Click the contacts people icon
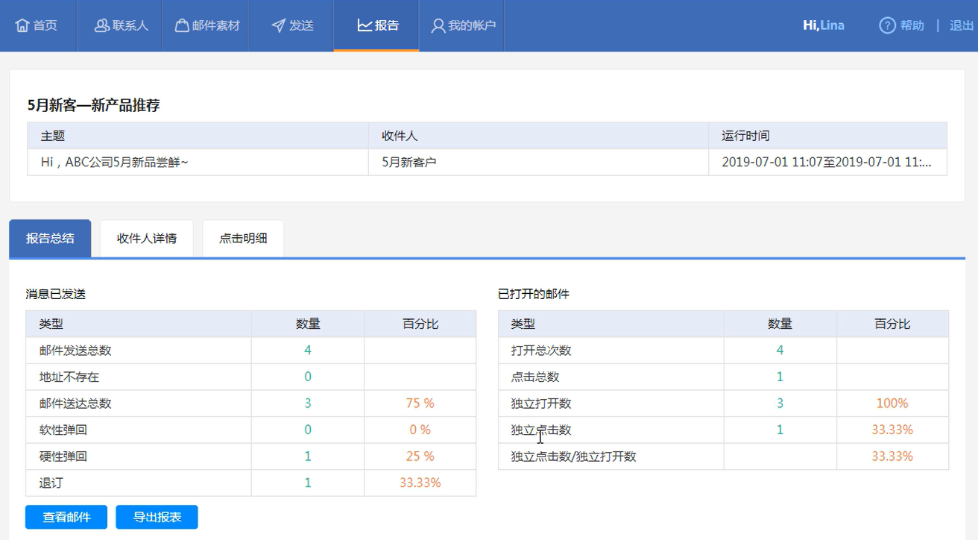This screenshot has height=540, width=978. point(102,25)
